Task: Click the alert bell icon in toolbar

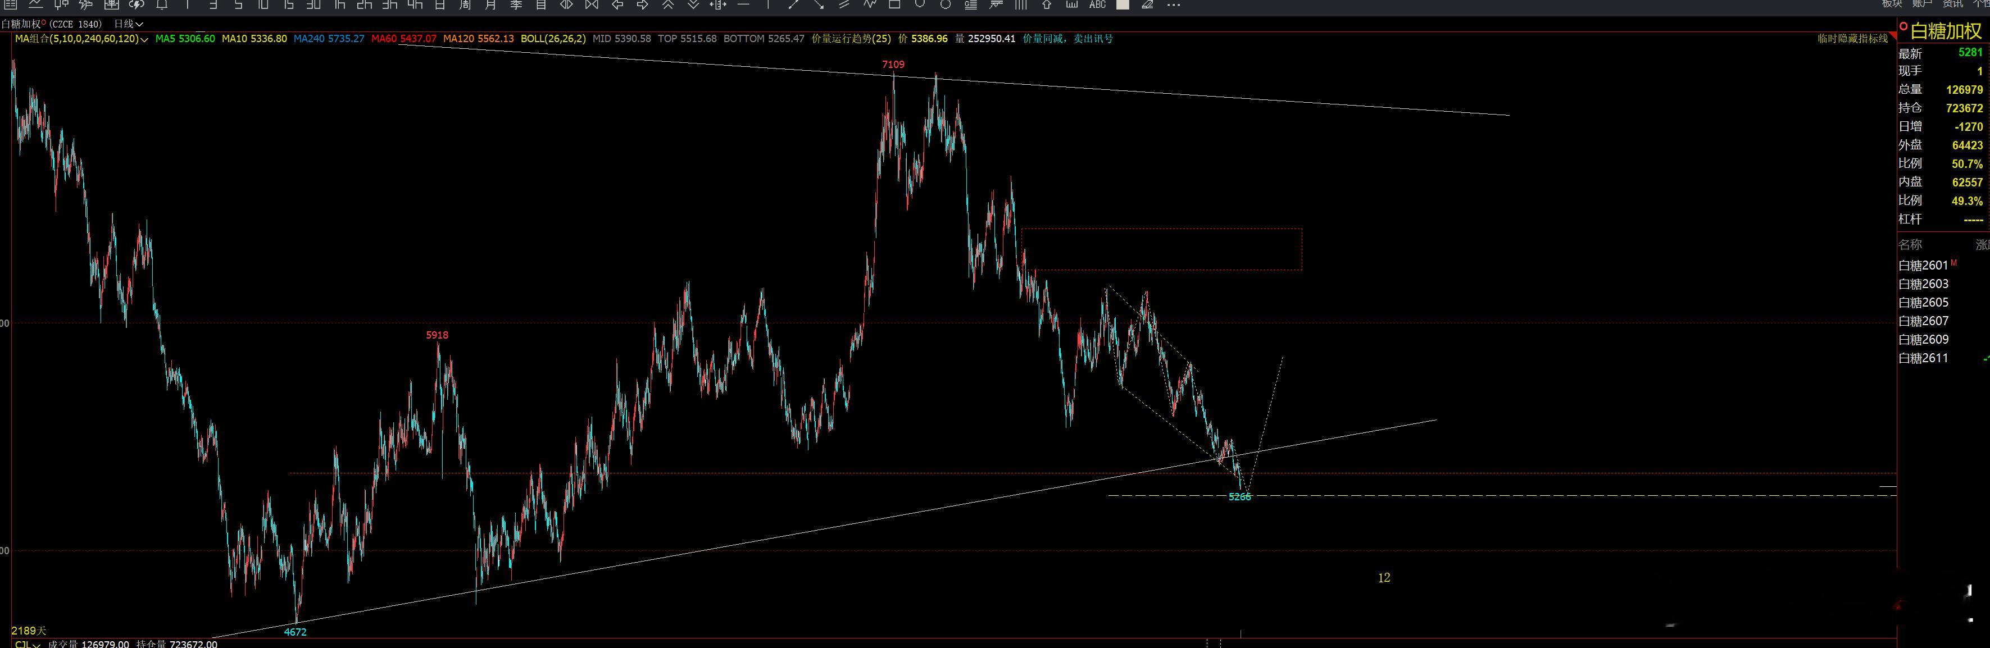Action: tap(161, 4)
